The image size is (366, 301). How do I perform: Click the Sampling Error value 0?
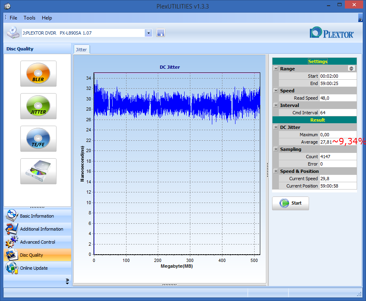point(338,164)
